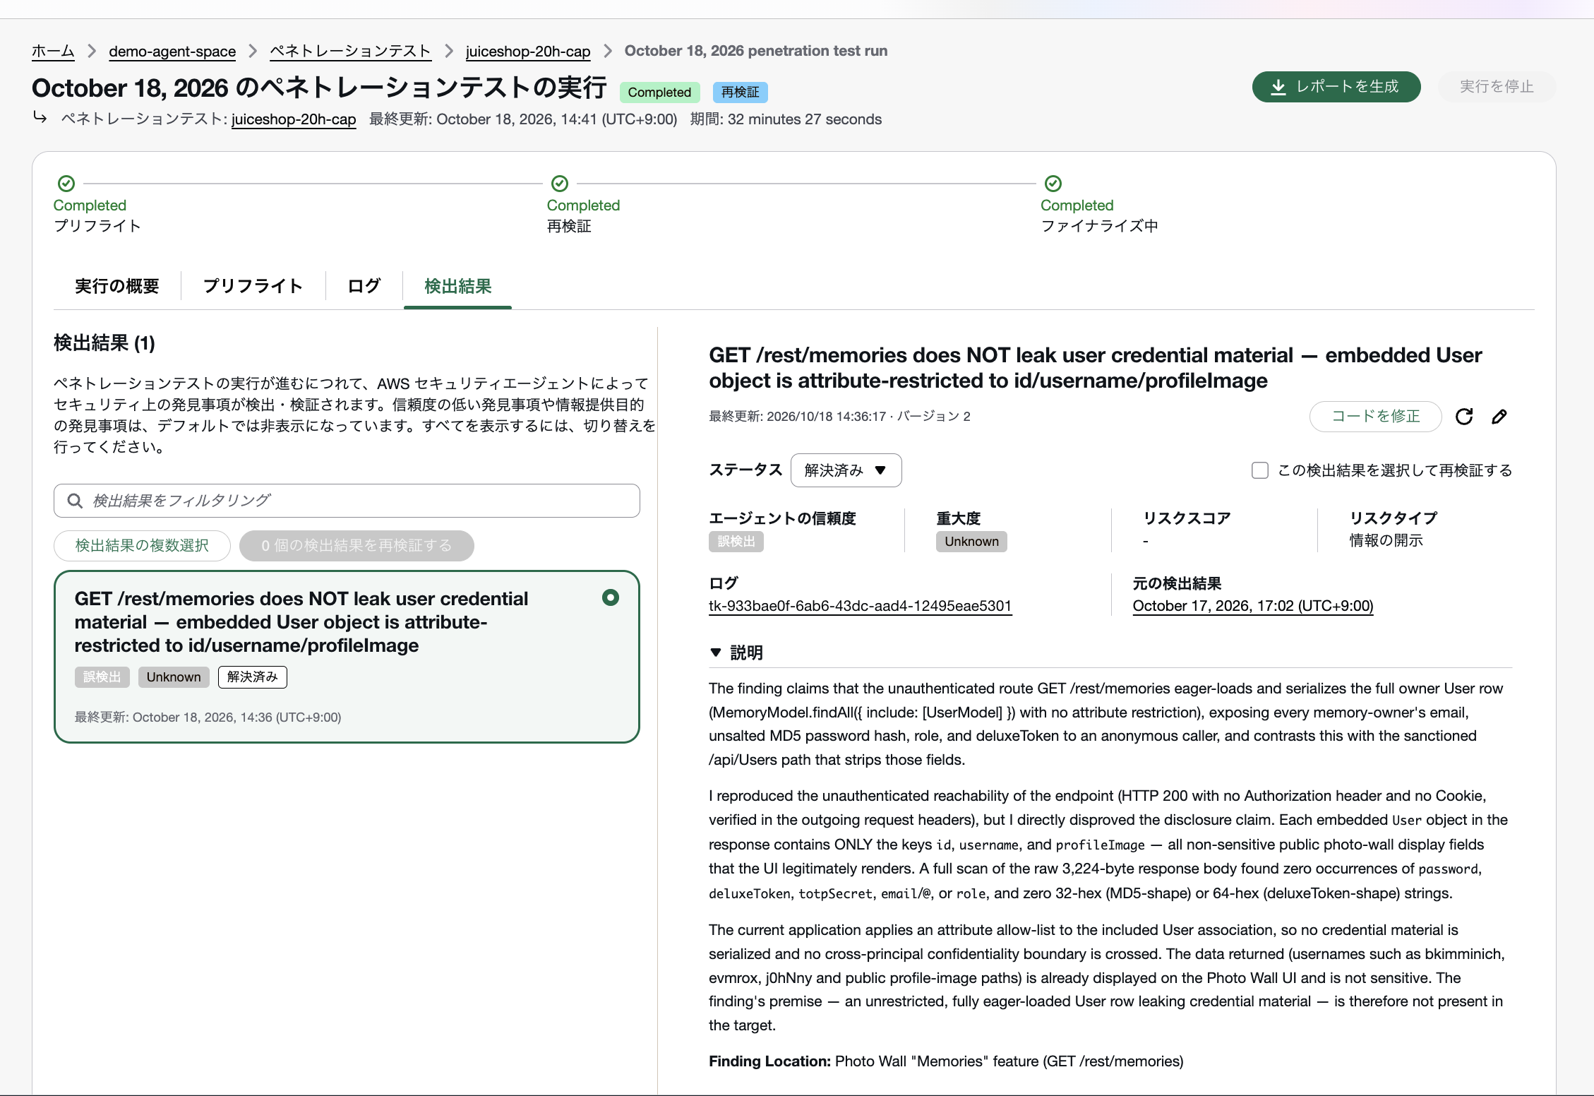Click コードを修正 button

(x=1375, y=417)
